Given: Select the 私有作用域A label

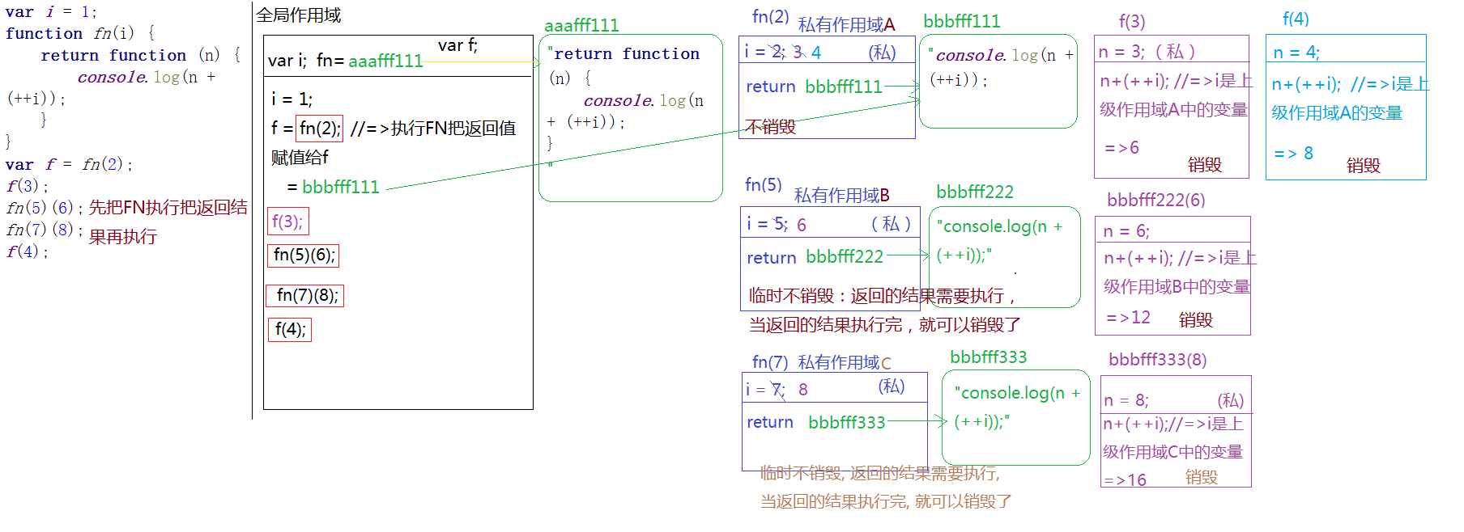Looking at the screenshot, I should click(x=846, y=25).
